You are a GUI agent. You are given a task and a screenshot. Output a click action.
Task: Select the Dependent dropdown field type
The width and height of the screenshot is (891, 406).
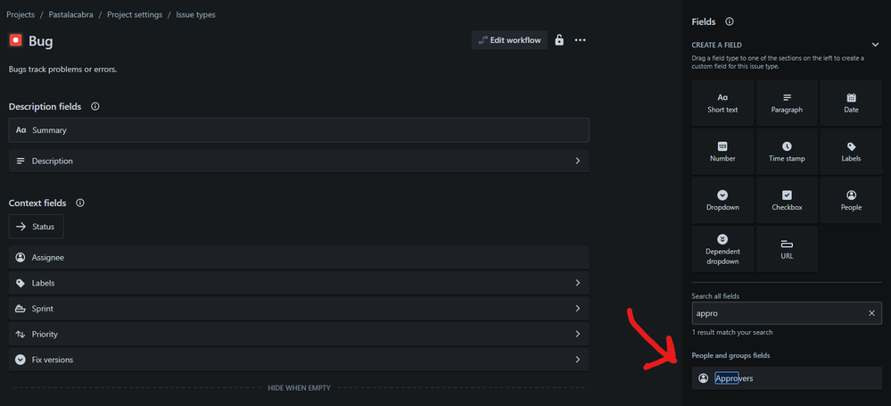[x=722, y=250]
